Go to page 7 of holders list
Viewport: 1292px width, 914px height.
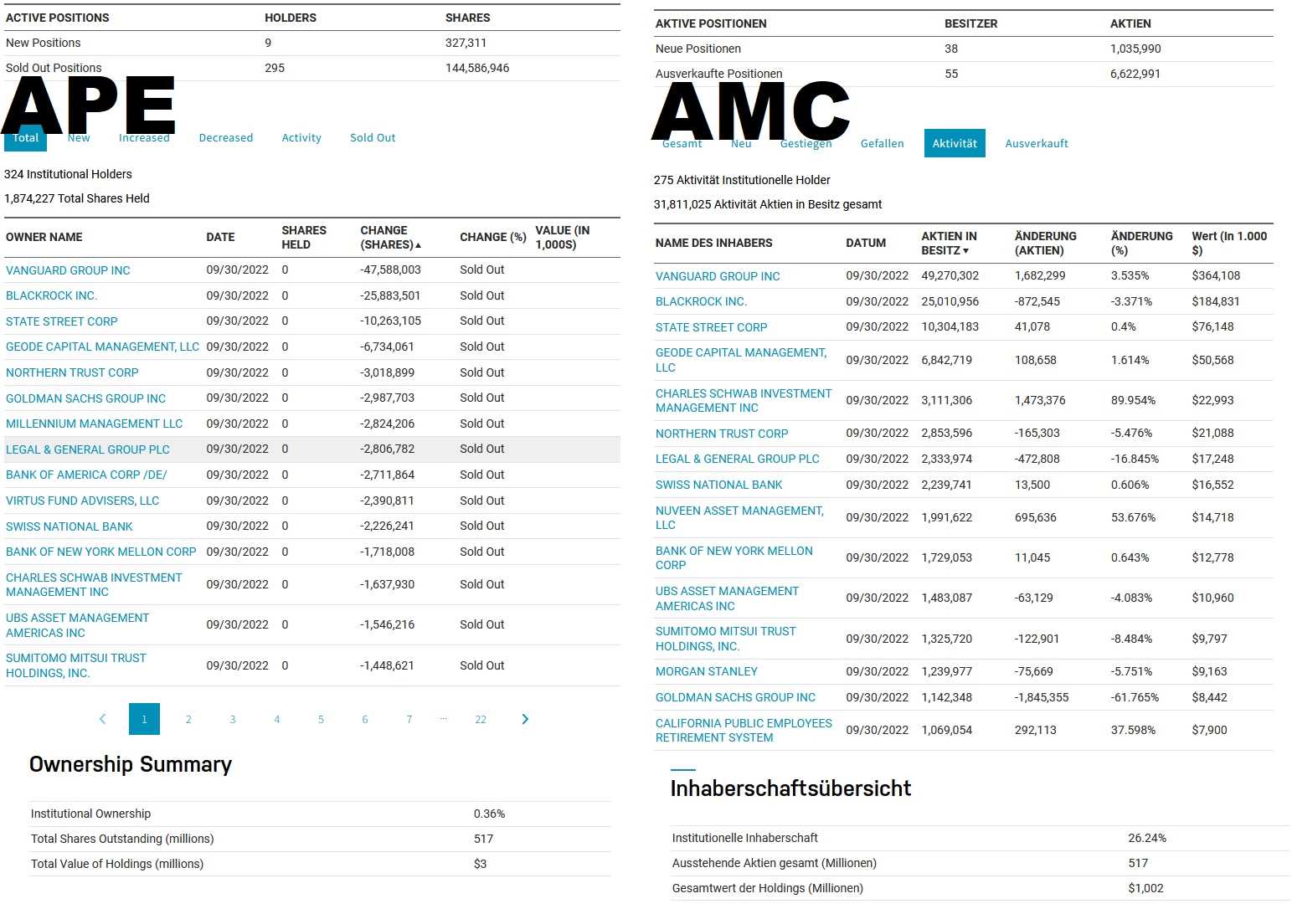(409, 719)
